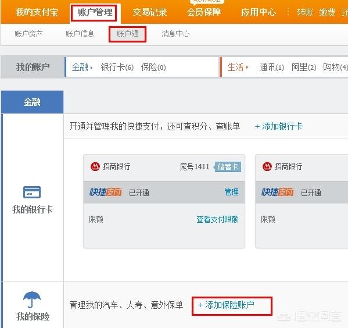Viewport: 348px width, 328px height.
Task: Show 保险(0) accounts
Action: pos(153,67)
